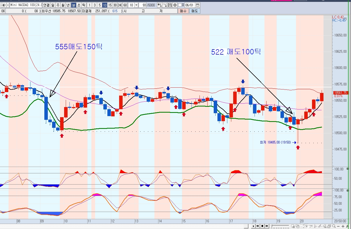Screen dimensions: 351x229
Task: Click the fast-forward replay button
Action: click(x=267, y=226)
